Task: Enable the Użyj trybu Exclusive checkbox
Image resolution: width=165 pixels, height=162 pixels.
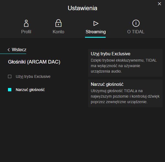Action: pyautogui.click(x=10, y=76)
